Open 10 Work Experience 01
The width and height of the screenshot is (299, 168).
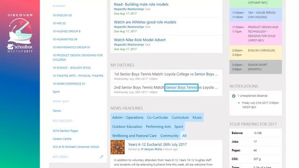point(69,84)
